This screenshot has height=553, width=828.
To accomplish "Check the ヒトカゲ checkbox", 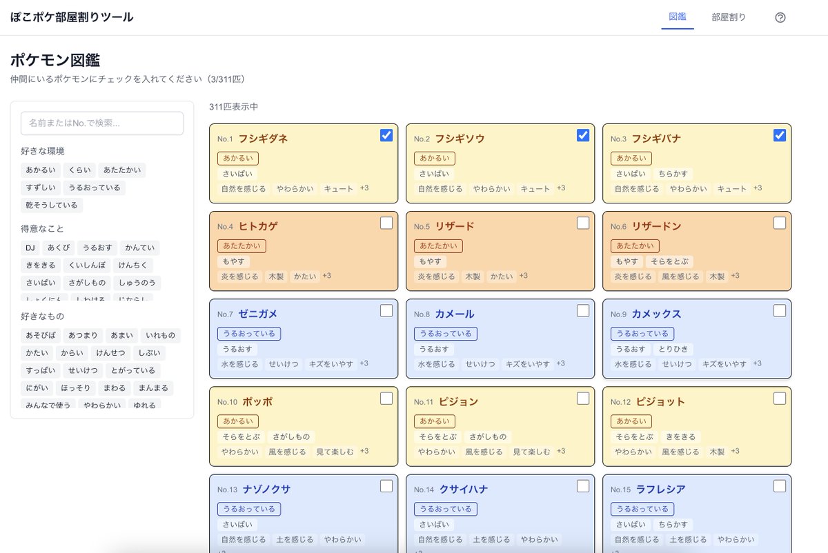I will point(386,223).
